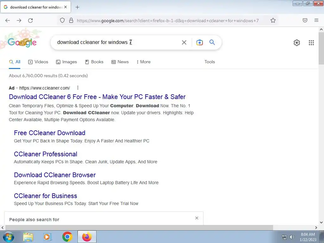324x243 pixels.
Task: Click the vertical scrollbar down arrow
Action: pyautogui.click(x=321, y=222)
